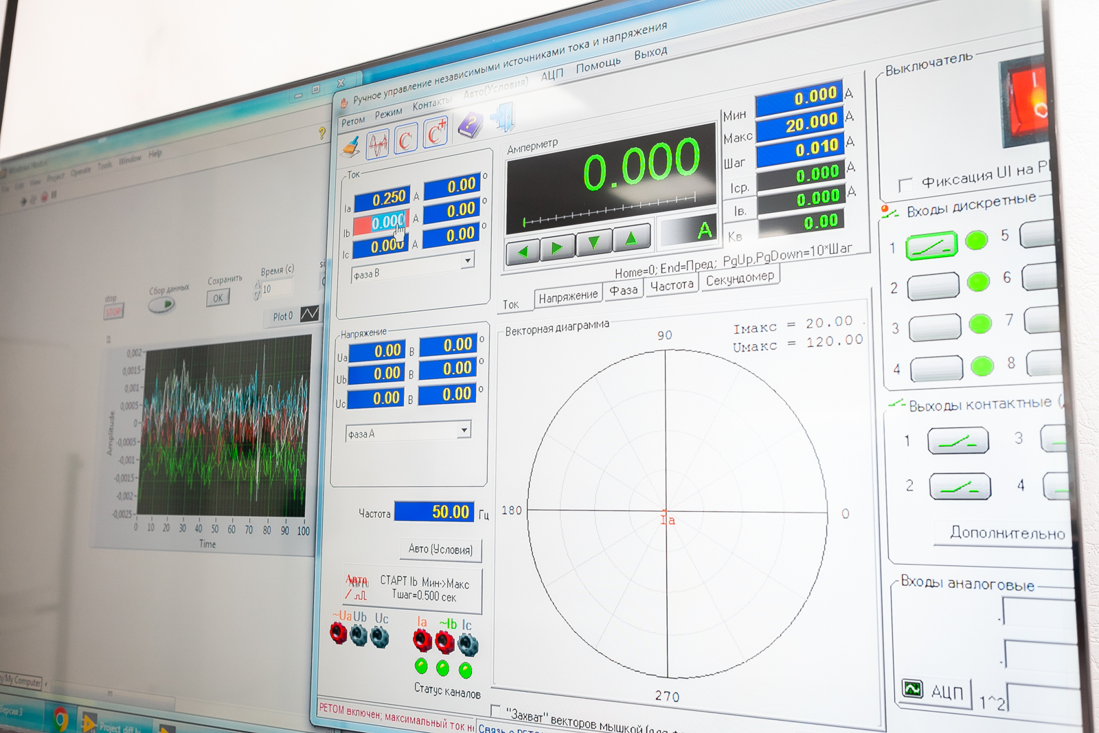Toggle contact output 1 switch button
1099x733 pixels.
pyautogui.click(x=958, y=441)
